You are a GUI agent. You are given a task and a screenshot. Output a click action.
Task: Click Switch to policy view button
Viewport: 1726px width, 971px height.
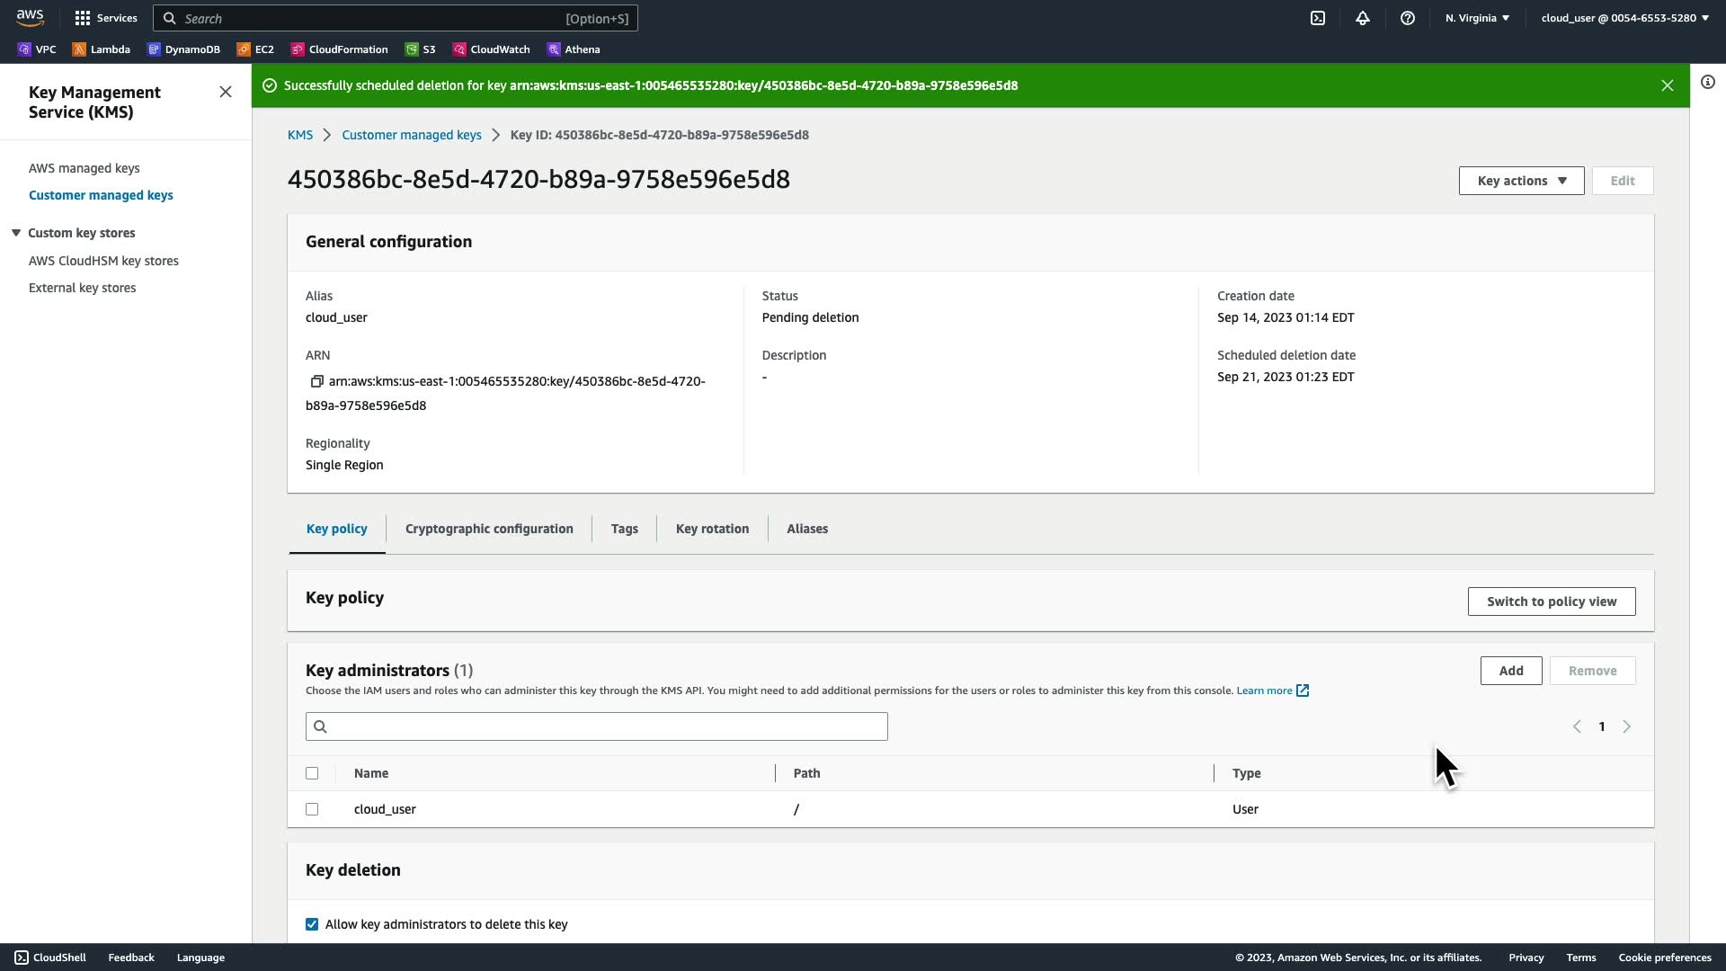1551,601
